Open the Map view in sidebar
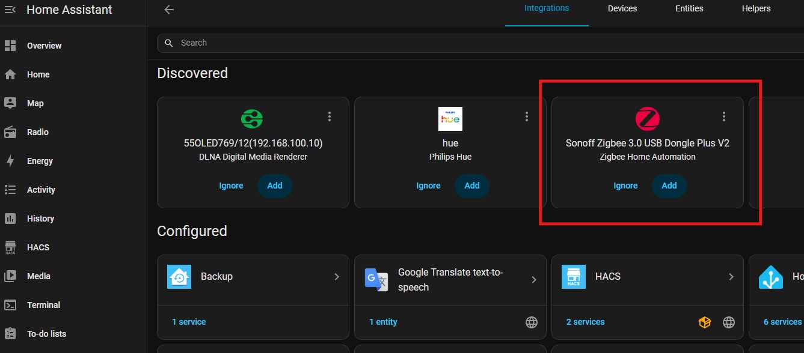This screenshot has width=804, height=353. pyautogui.click(x=35, y=103)
